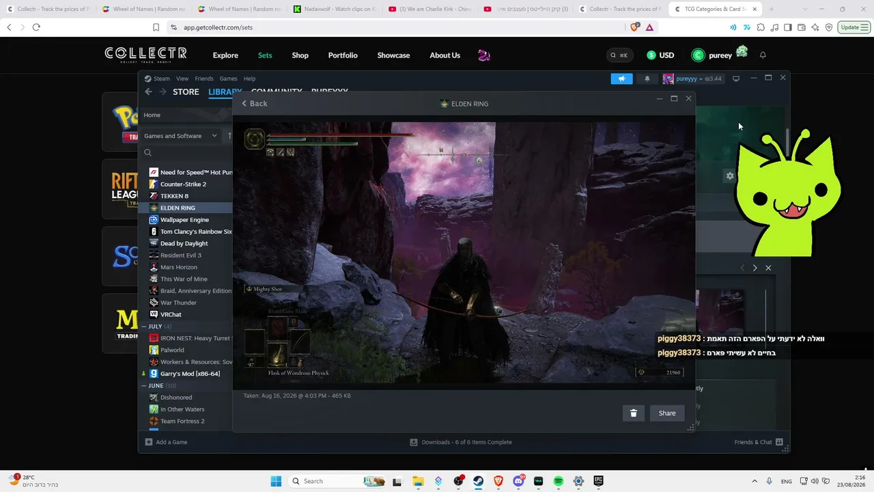This screenshot has height=492, width=874.
Task: Click the Share button for the screenshot
Action: click(x=667, y=413)
